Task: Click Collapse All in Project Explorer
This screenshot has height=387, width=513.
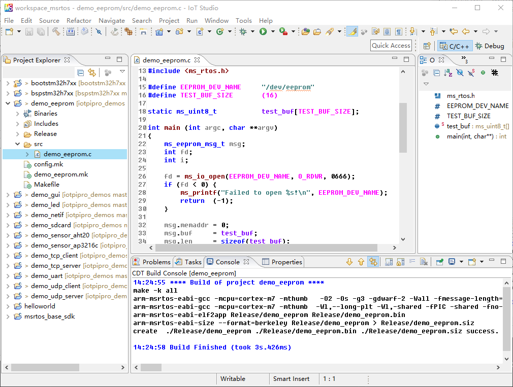Action: pyautogui.click(x=80, y=73)
